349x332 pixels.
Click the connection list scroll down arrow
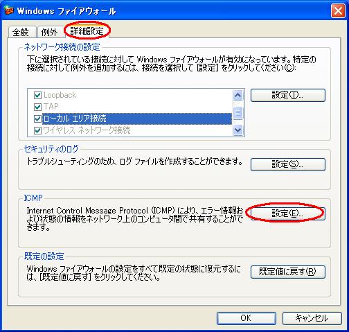[238, 130]
